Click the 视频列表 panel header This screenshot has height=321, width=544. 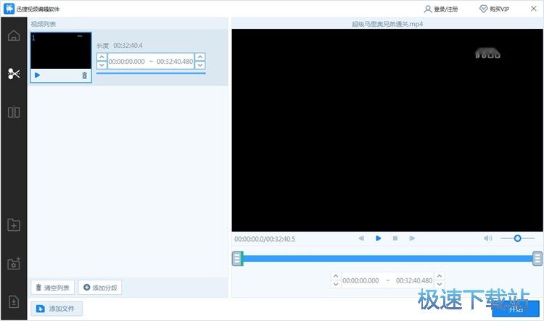pyautogui.click(x=43, y=24)
